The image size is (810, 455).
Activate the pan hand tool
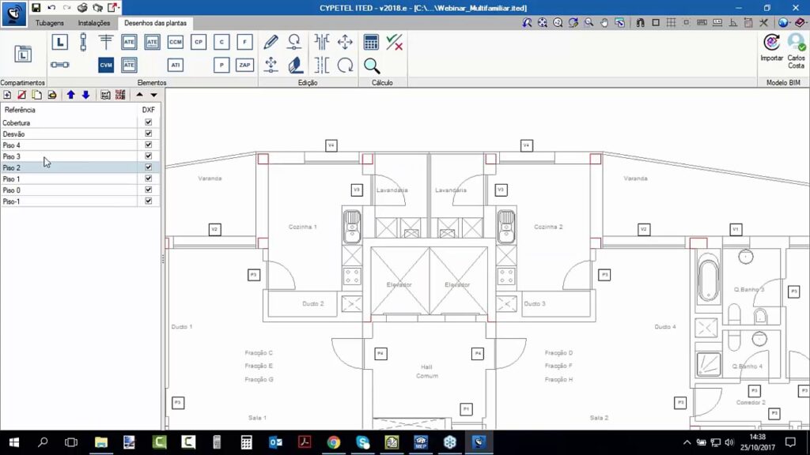click(604, 23)
